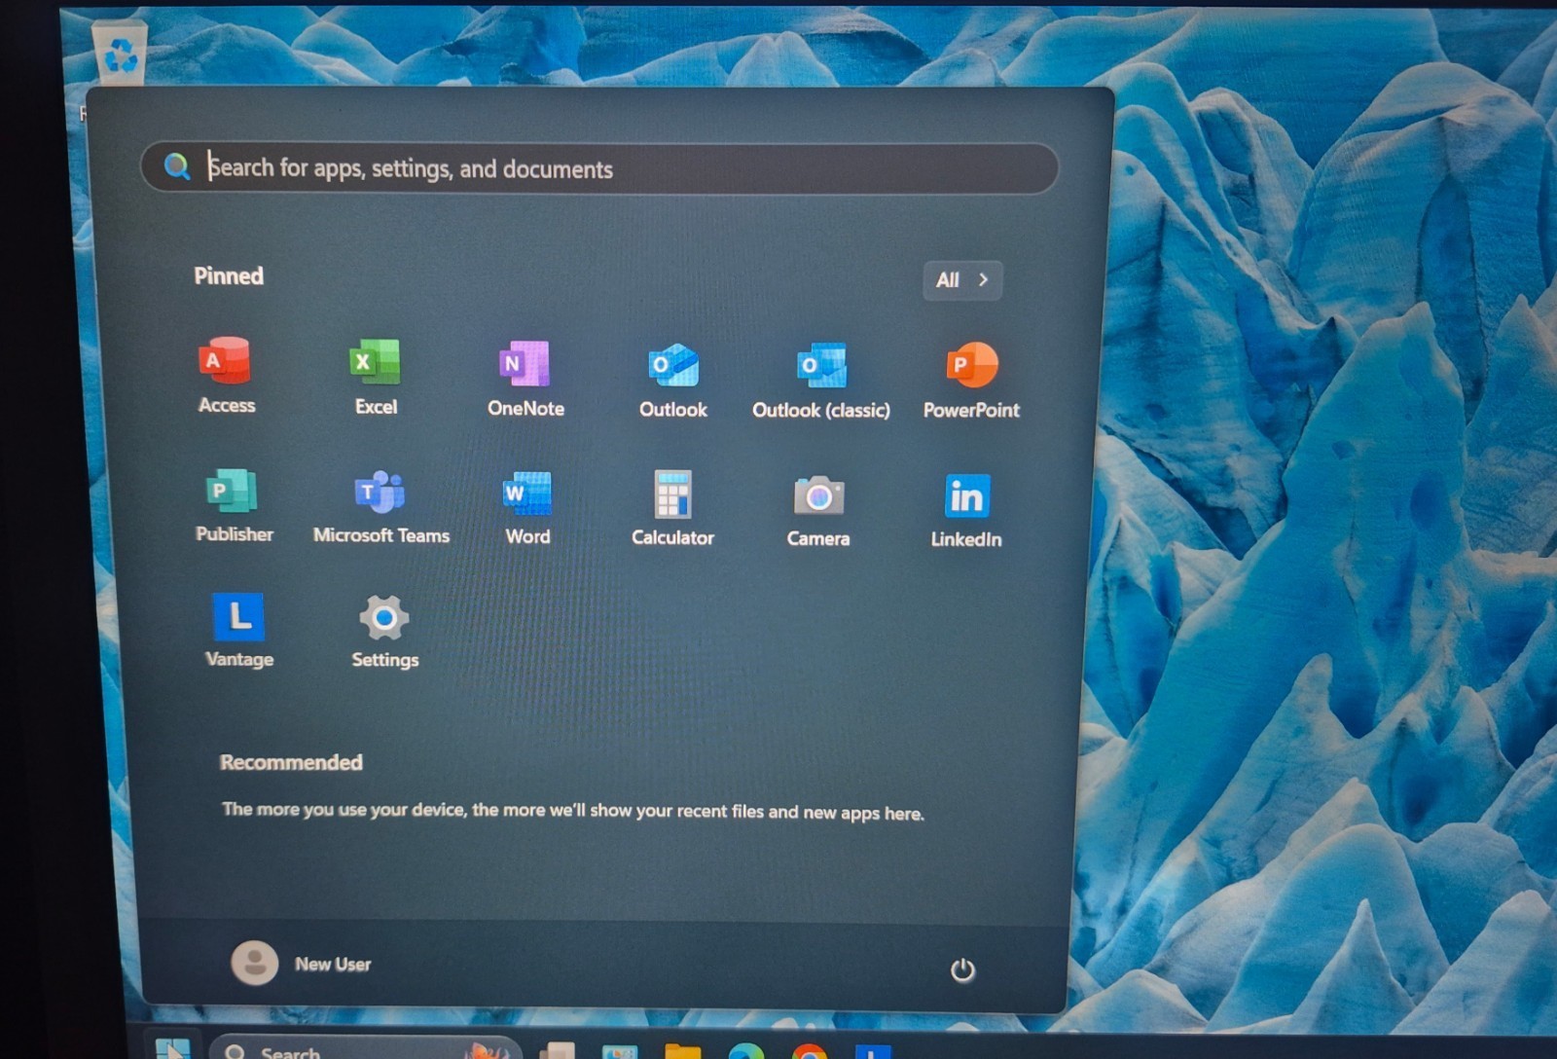The height and width of the screenshot is (1059, 1557).
Task: Open PowerPoint from pinned apps
Action: 971,380
